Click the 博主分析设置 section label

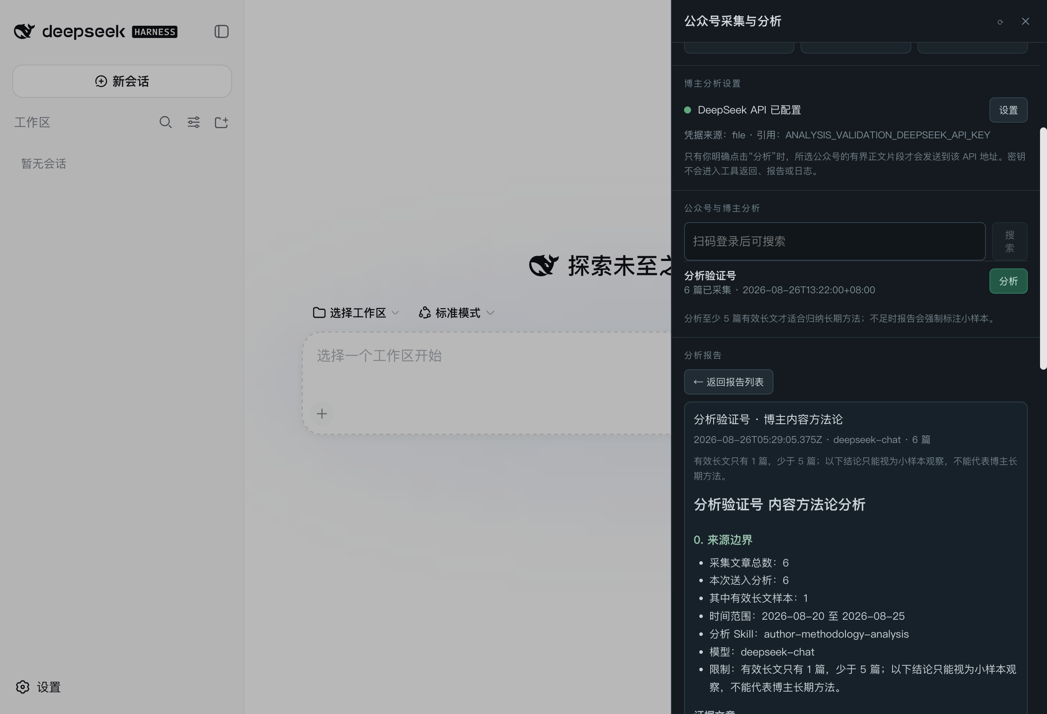point(712,83)
